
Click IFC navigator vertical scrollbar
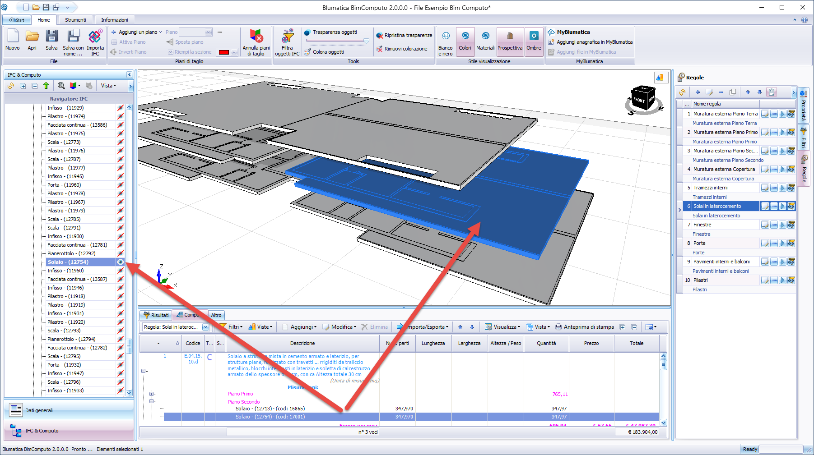click(x=129, y=250)
